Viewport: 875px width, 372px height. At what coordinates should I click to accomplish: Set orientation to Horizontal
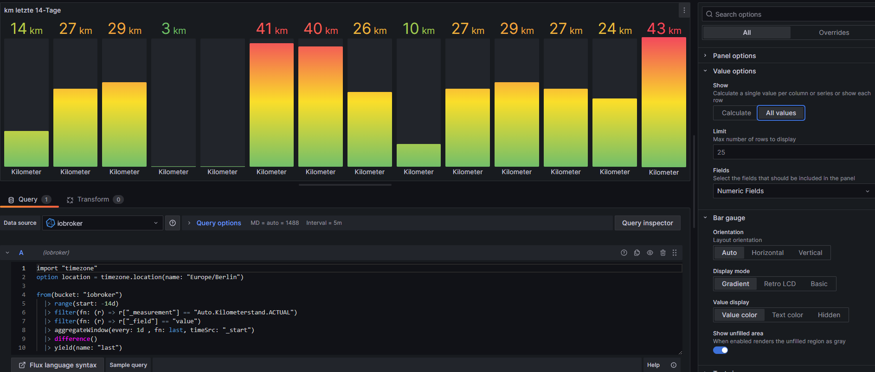pos(767,253)
